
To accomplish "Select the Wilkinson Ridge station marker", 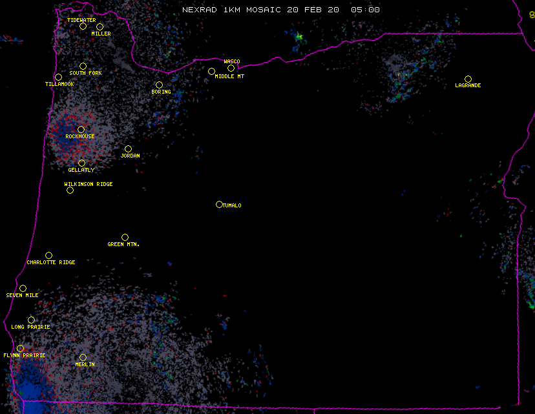I will (70, 190).
